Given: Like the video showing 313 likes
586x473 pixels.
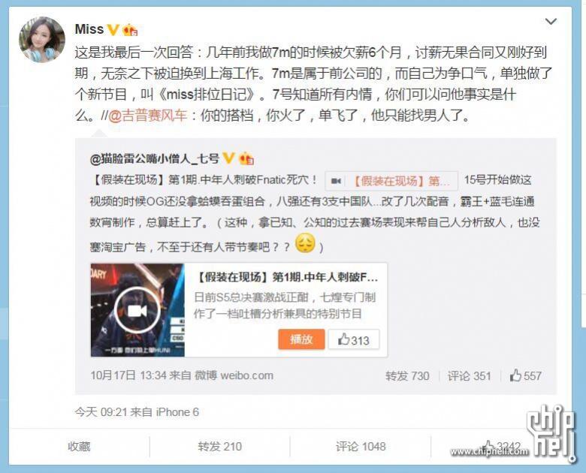Looking at the screenshot, I should 354,339.
